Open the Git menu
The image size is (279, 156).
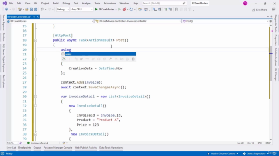(36, 3)
